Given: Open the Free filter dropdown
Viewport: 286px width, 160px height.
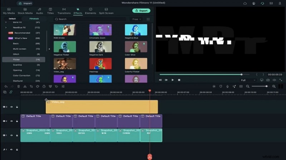Looking at the screenshot, I should click(x=137, y=19).
